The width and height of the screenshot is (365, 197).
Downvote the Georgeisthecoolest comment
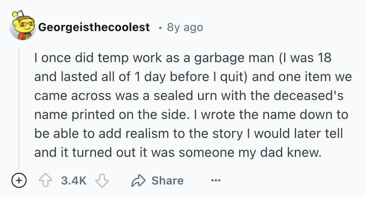[x=102, y=181]
